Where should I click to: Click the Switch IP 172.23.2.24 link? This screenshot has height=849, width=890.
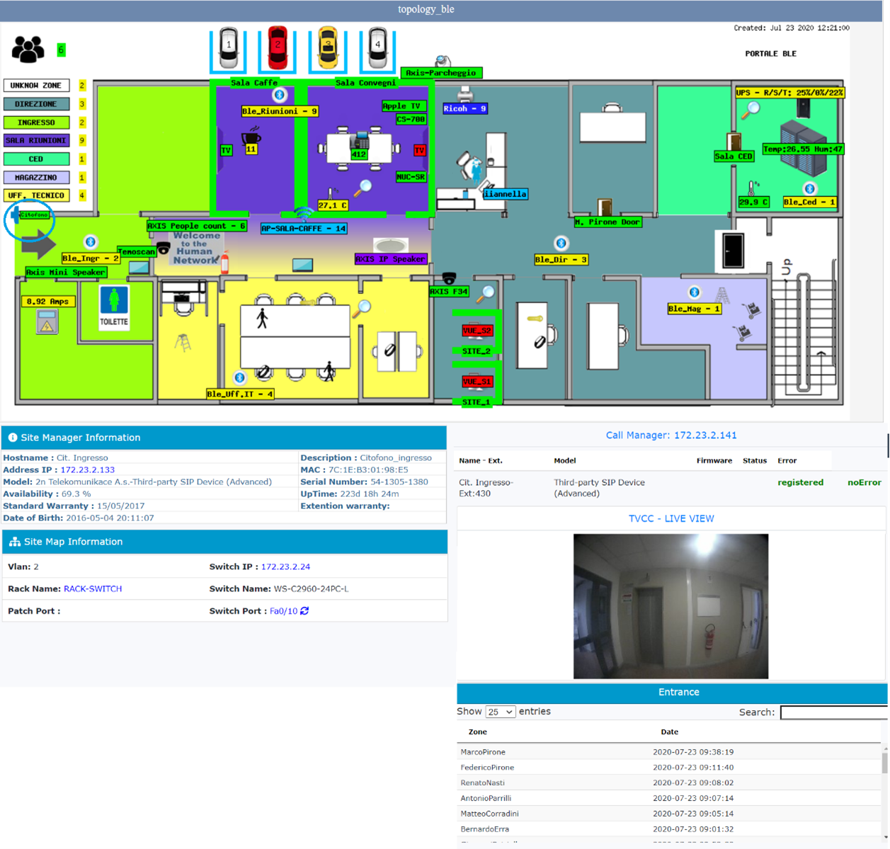point(285,567)
